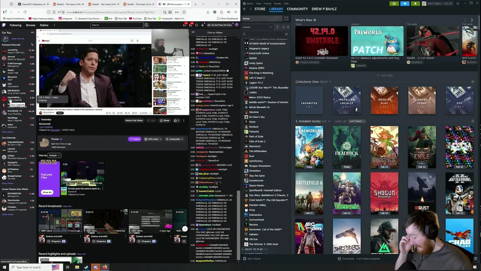Open Steam COMMUNITY tab
The image size is (481, 271).
click(x=297, y=9)
